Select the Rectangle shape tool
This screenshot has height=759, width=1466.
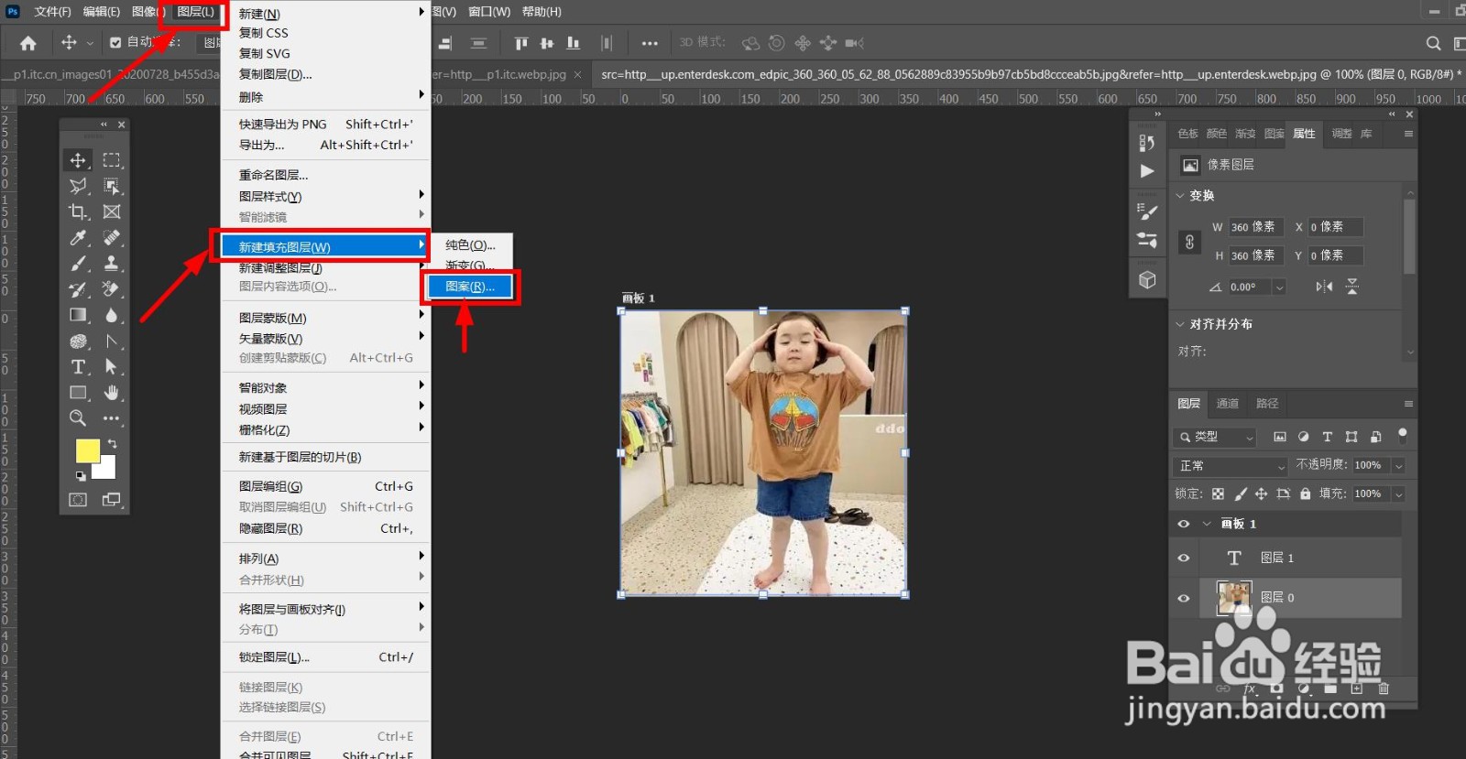[78, 393]
